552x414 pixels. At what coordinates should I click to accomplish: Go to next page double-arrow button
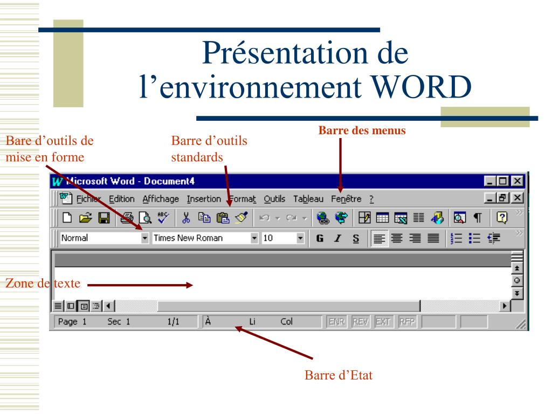517,293
